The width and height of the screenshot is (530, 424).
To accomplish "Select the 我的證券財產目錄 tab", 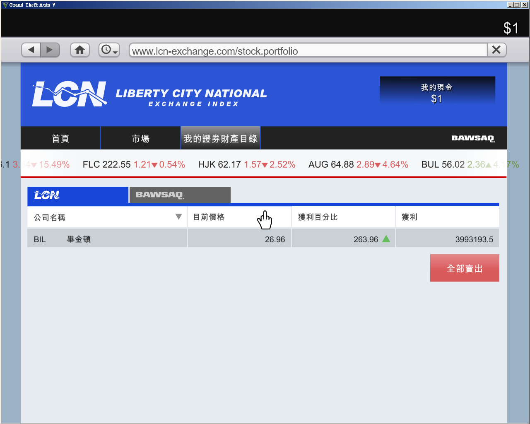I will 221,138.
